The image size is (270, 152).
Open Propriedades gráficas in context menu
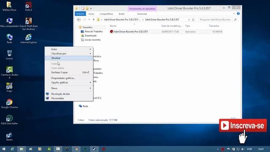pos(69,78)
